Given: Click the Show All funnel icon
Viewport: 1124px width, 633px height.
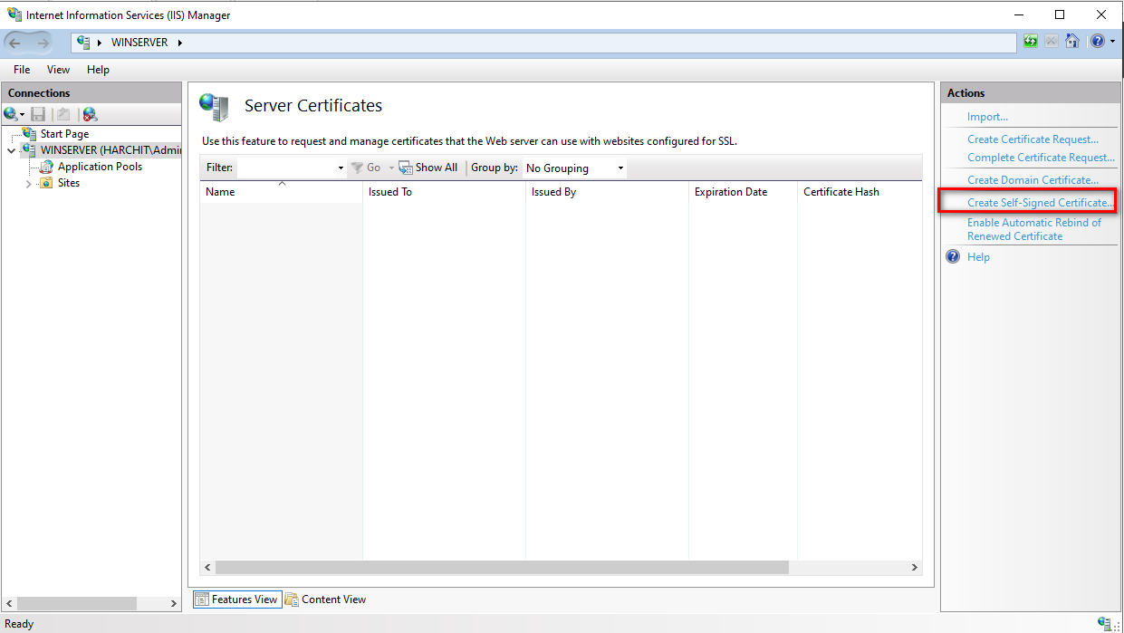Looking at the screenshot, I should tap(407, 168).
